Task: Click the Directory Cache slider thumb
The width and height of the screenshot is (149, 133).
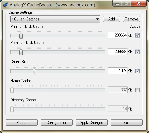Action: [x=12, y=109]
